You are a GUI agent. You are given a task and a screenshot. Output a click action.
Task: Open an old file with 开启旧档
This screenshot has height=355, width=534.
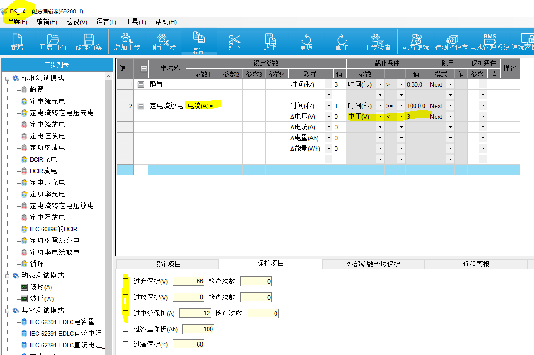click(53, 42)
